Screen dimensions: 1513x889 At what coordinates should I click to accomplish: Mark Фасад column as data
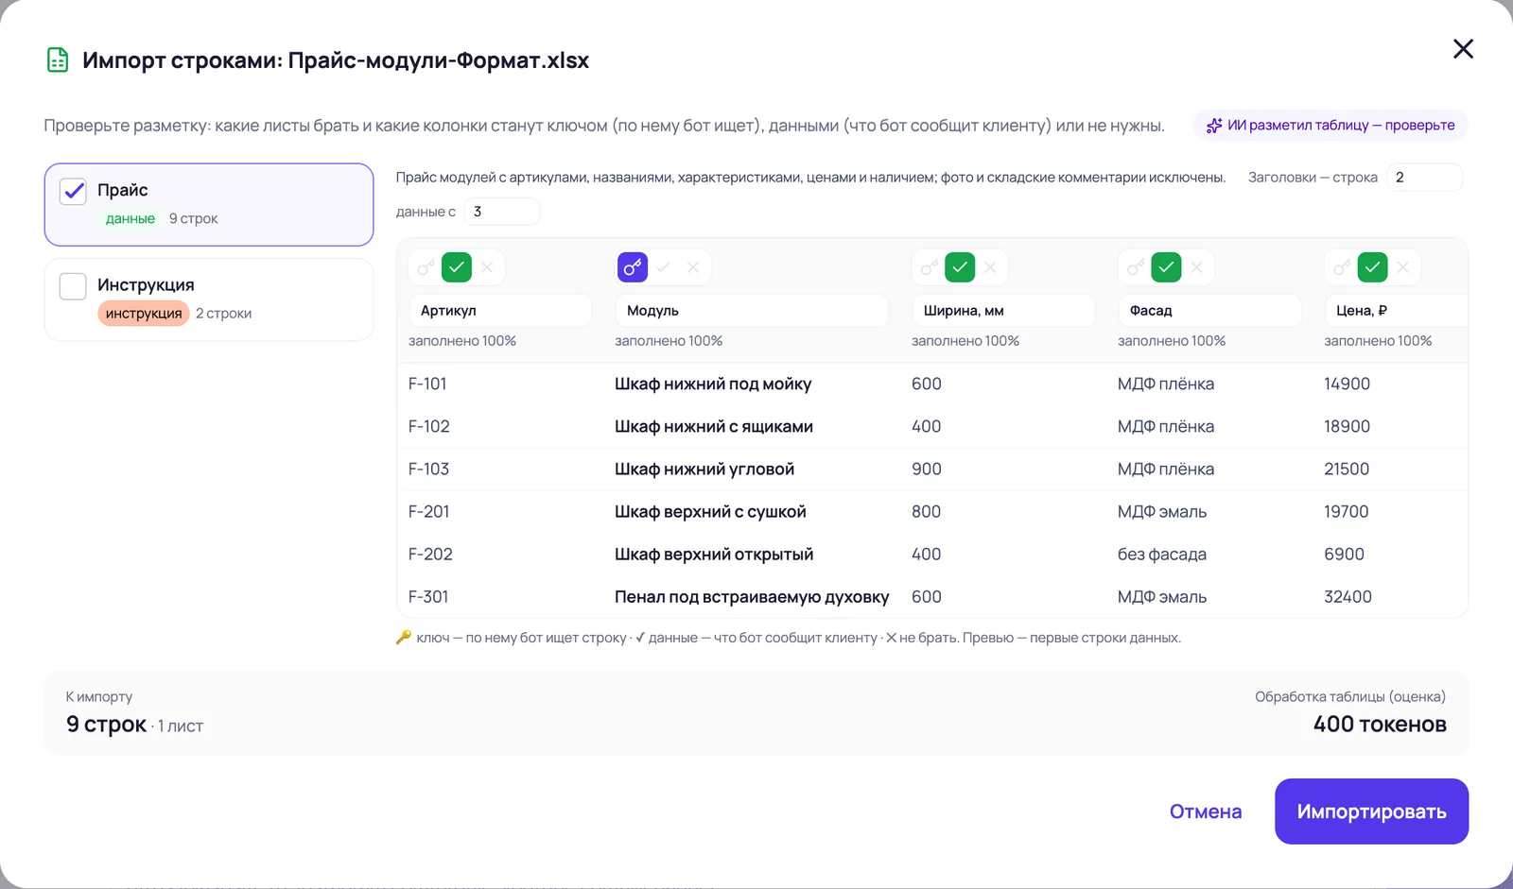click(1166, 267)
